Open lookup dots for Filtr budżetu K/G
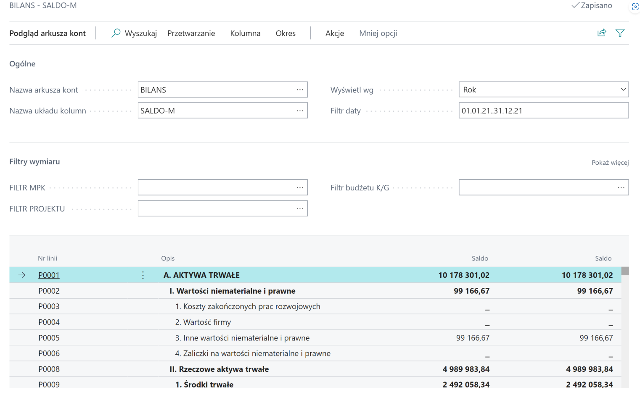This screenshot has width=640, height=395. (x=621, y=188)
